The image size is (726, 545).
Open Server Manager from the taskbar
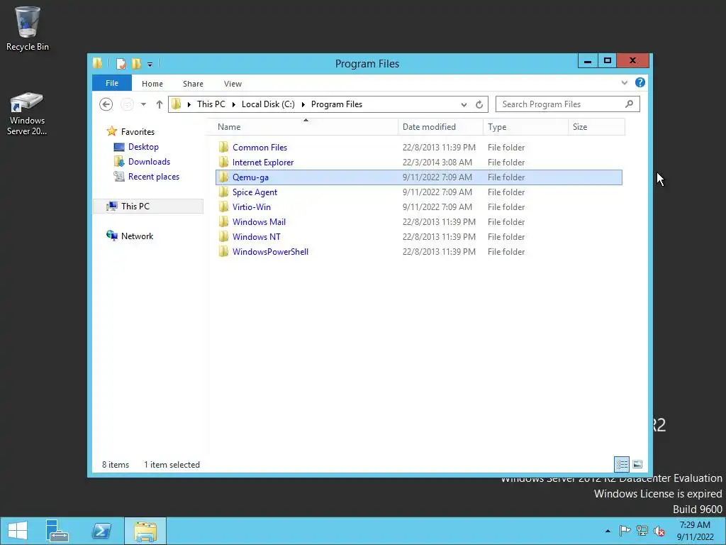57,531
